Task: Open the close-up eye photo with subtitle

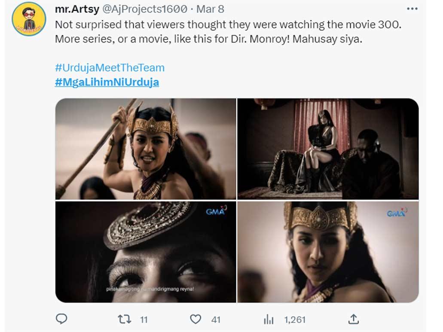Action: point(146,252)
